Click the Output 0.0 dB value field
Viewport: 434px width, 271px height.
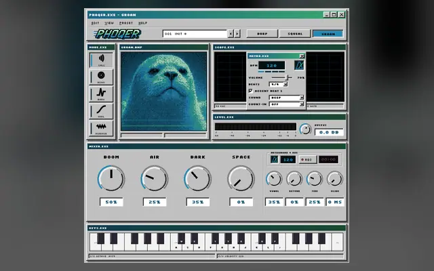coord(329,132)
